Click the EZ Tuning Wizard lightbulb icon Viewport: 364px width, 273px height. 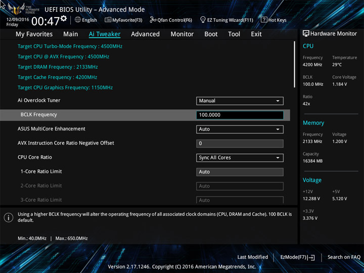coord(203,20)
